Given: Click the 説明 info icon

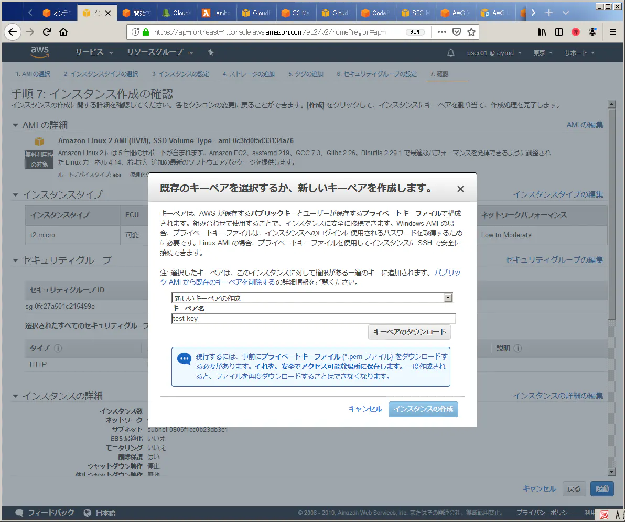Looking at the screenshot, I should [518, 349].
